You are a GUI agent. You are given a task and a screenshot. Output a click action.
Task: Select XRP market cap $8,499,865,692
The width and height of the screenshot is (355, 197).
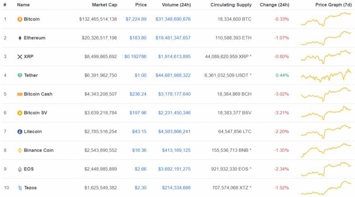(101, 57)
